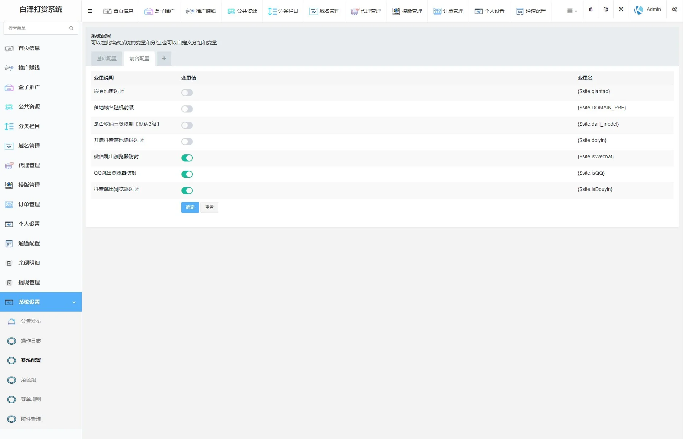Click the 重置 reset button
Viewport: 683px width, 439px height.
click(209, 207)
